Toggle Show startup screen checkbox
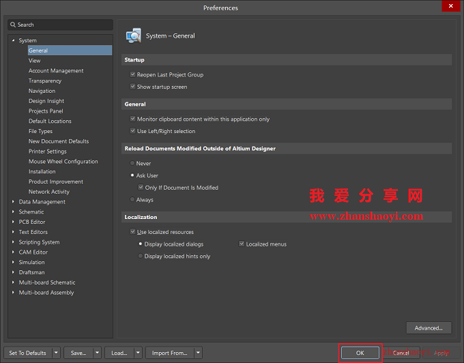464x363 pixels. [x=132, y=87]
